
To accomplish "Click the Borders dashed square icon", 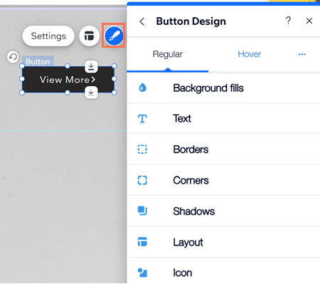I will point(142,149).
